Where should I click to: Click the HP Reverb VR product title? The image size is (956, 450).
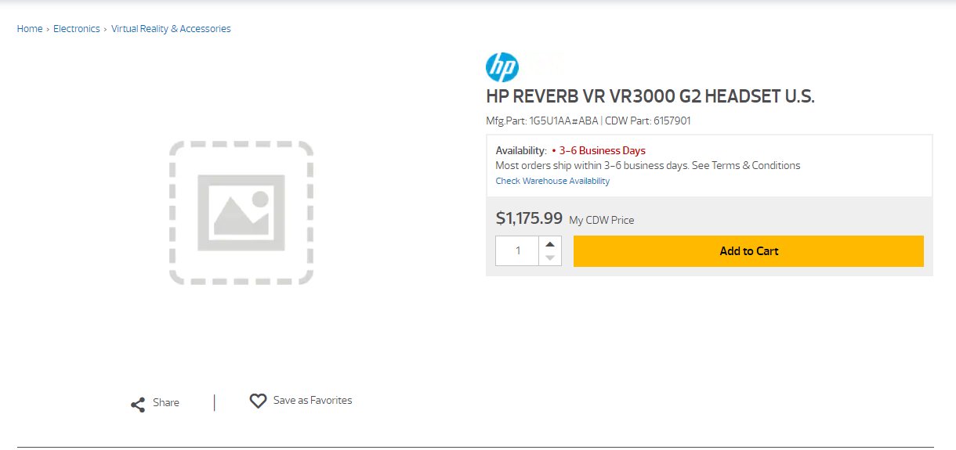[x=650, y=97]
